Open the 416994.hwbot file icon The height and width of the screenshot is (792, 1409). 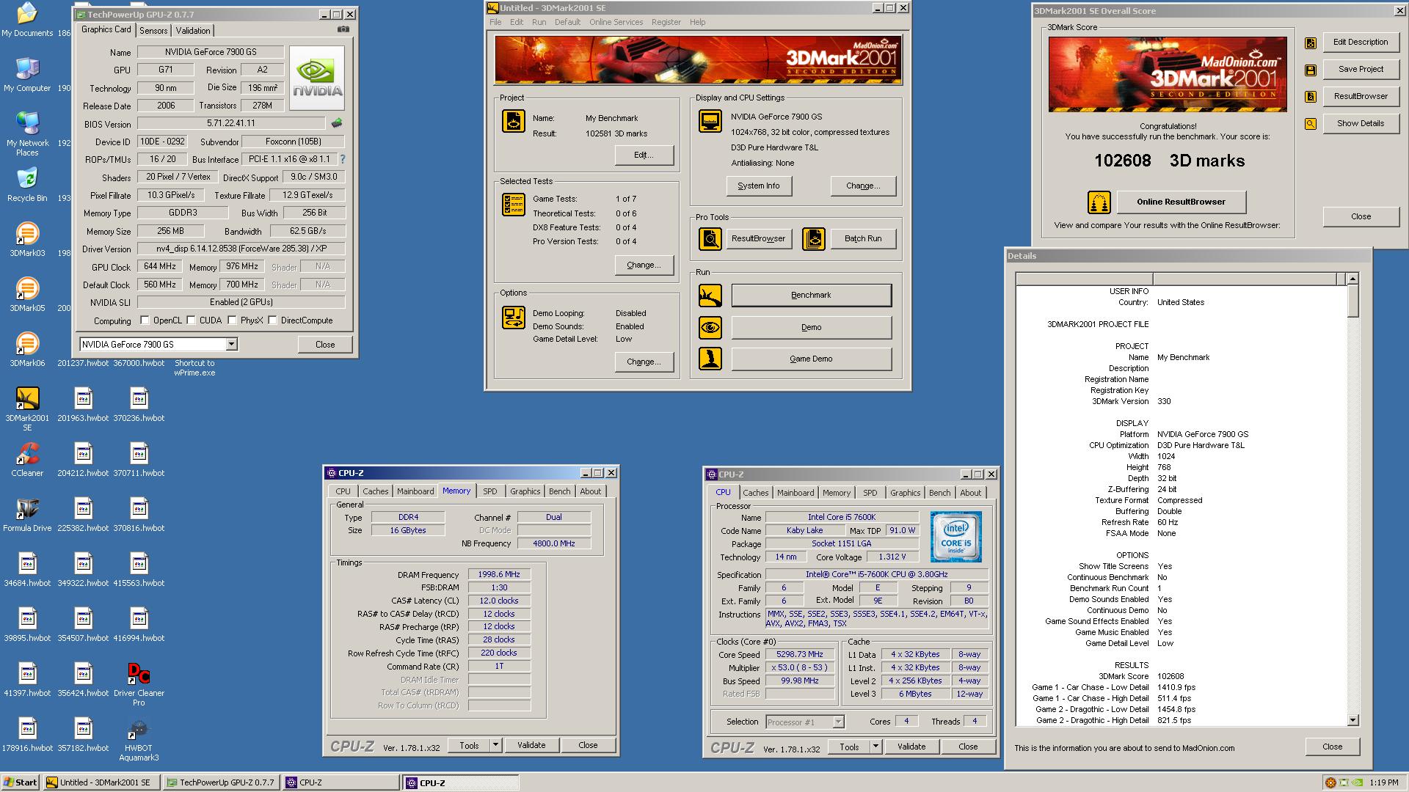(139, 625)
